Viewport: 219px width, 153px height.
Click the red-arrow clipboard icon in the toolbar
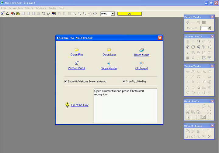click(13, 14)
